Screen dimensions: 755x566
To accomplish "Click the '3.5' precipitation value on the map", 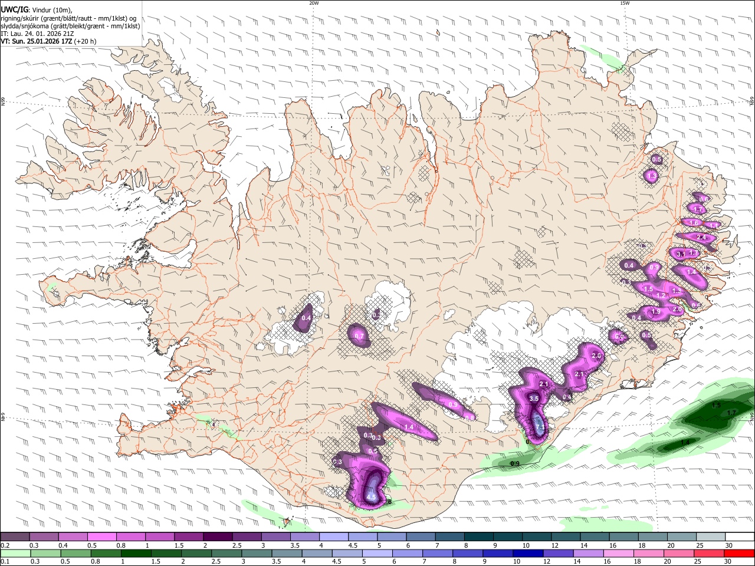I will point(534,399).
